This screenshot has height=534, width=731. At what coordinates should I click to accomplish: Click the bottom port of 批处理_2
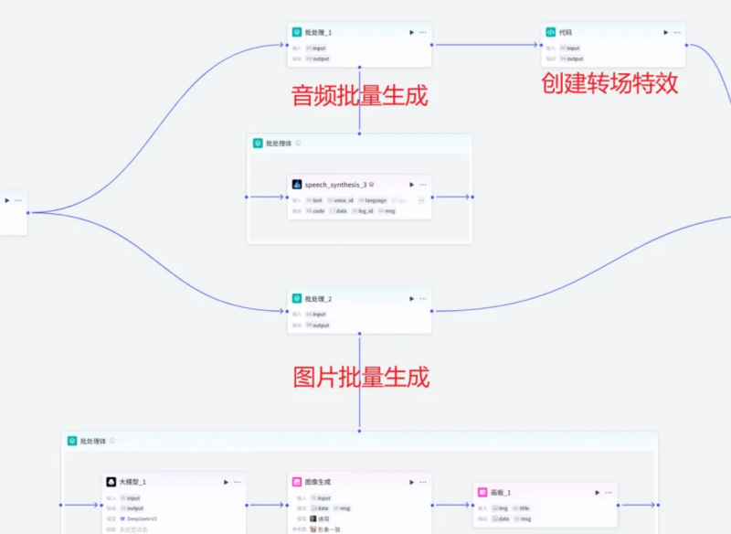pyautogui.click(x=359, y=334)
